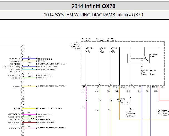Select the 'BRN' wire color label
The image size is (169, 136).
coord(30,85)
